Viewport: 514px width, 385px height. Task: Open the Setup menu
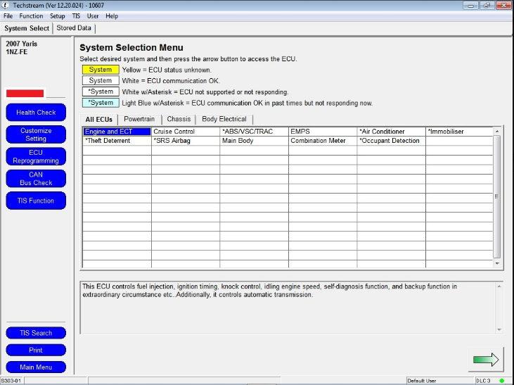click(58, 16)
